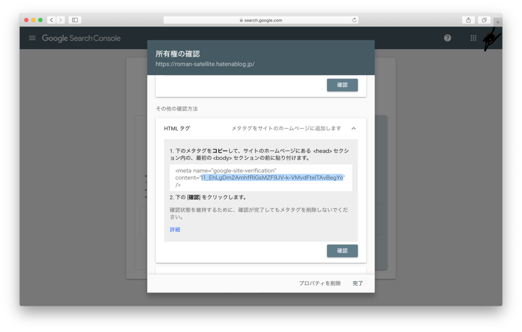Image resolution: width=522 pixels, height=332 pixels.
Task: Open the Search Console hamburger menu
Action: pos(32,38)
